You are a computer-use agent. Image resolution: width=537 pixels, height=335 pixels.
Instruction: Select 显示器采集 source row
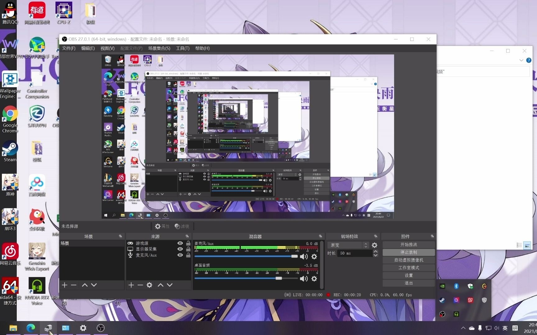tap(158, 249)
